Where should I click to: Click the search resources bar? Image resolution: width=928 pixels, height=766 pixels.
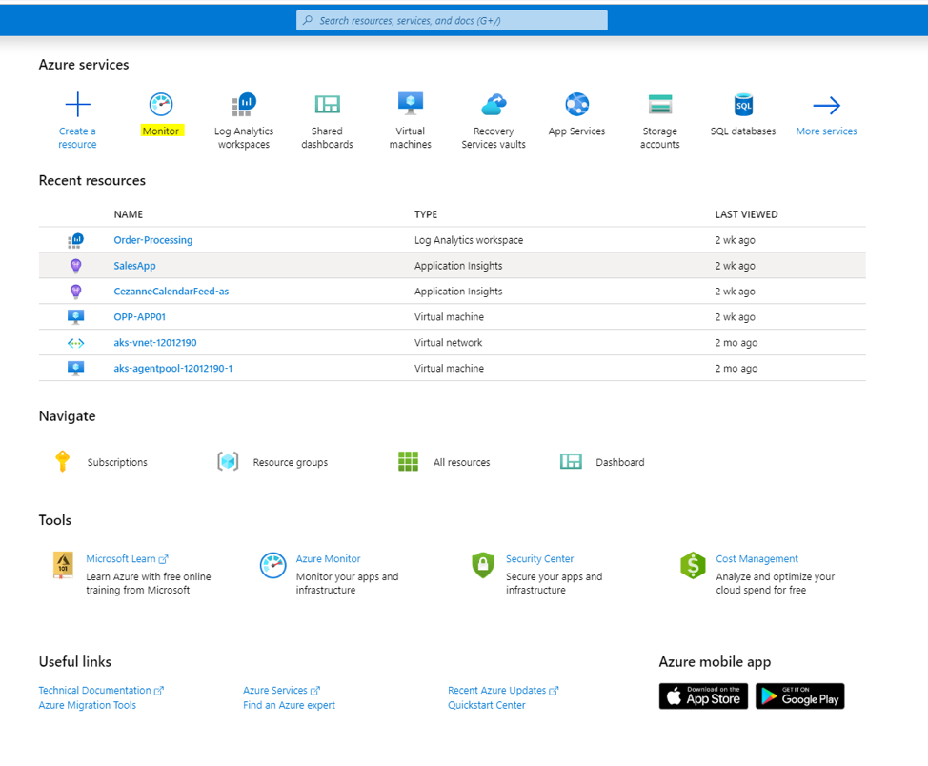pyautogui.click(x=451, y=20)
